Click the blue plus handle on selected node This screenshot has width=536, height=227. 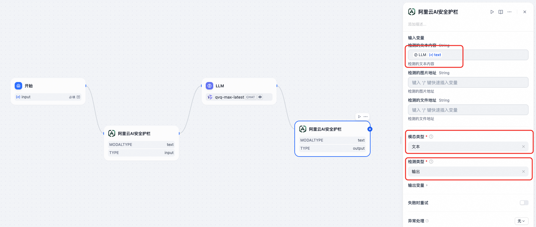coord(370,129)
